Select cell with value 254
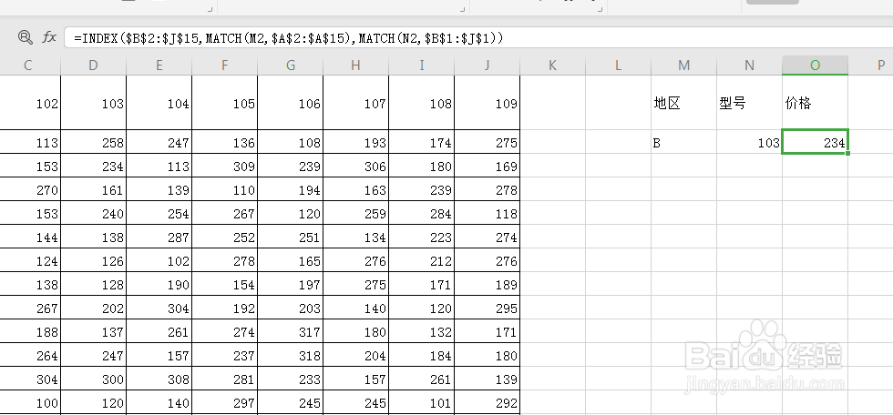The height and width of the screenshot is (415, 893). [x=159, y=213]
